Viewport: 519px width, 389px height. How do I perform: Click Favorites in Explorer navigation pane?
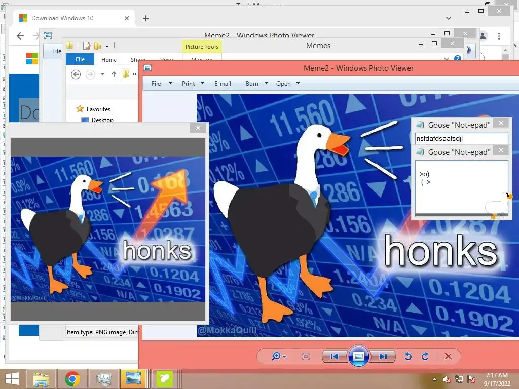coord(98,109)
